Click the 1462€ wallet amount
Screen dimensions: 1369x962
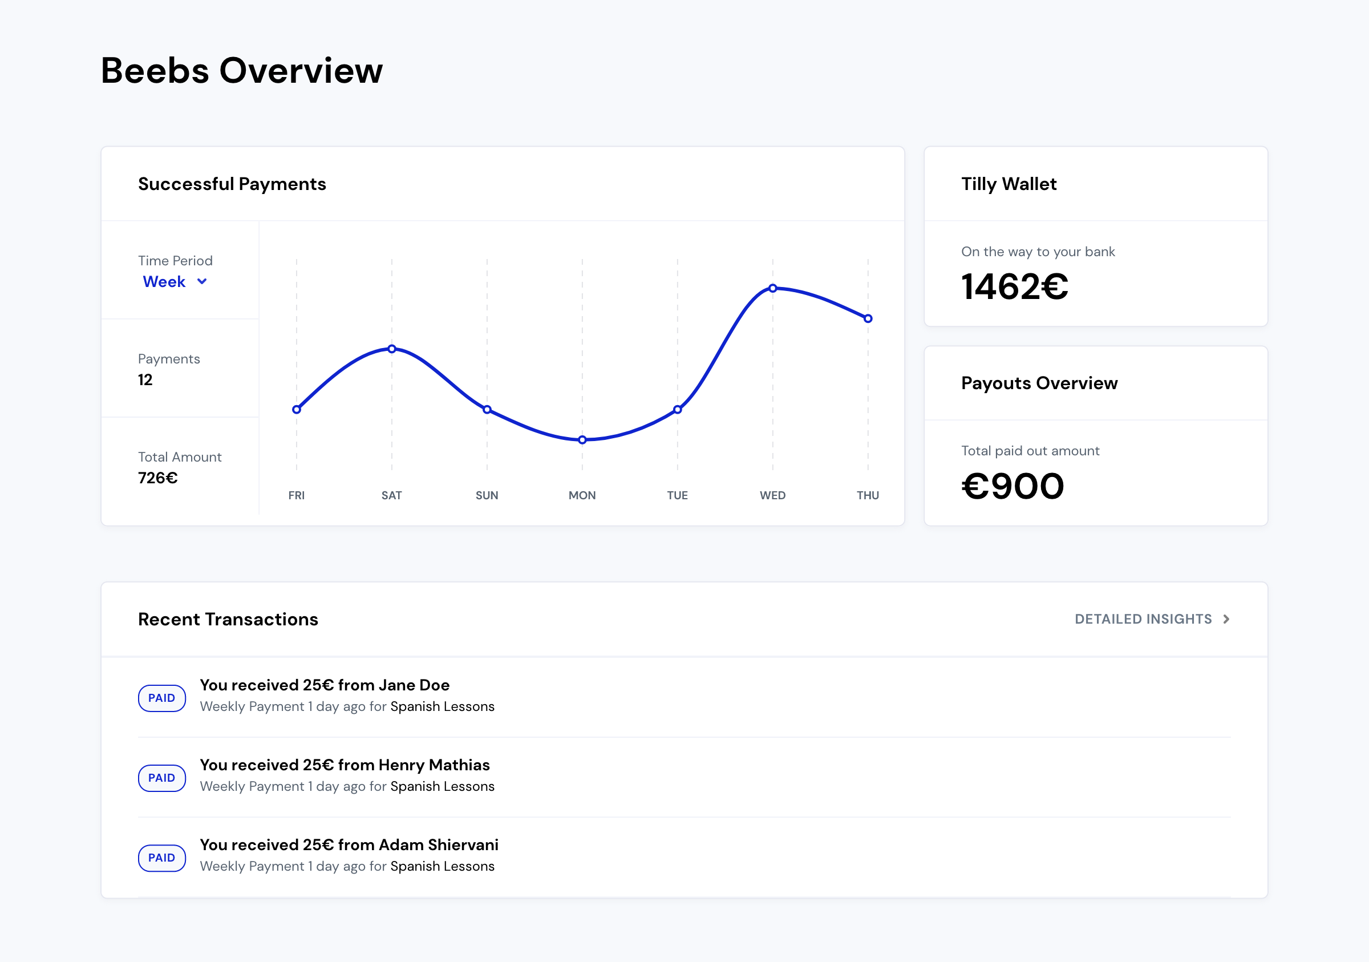pos(1015,286)
